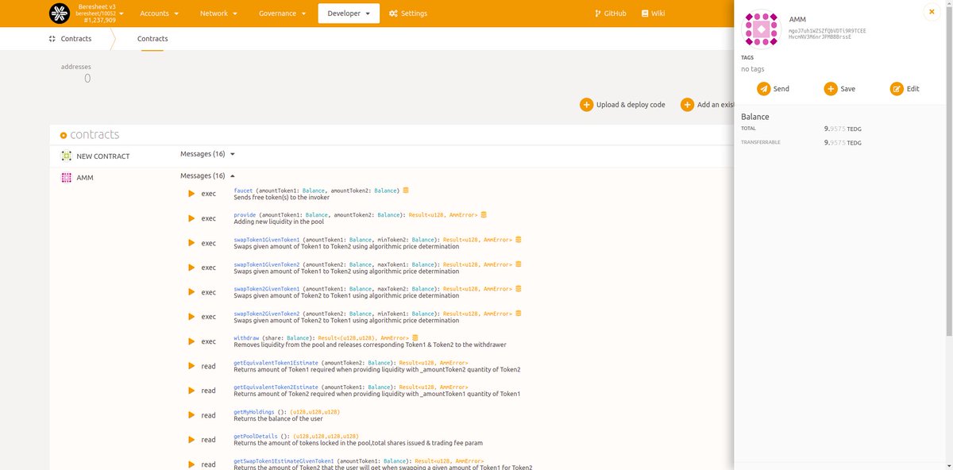Click the NEW CONTRACT identicon in the list
This screenshot has width=953, height=470.
(67, 156)
